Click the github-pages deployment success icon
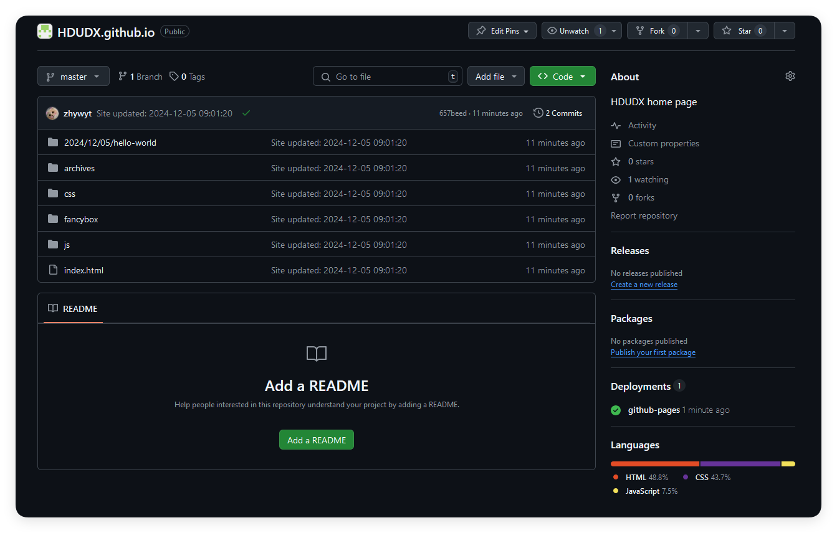Viewport: 837px width, 533px height. (x=616, y=410)
